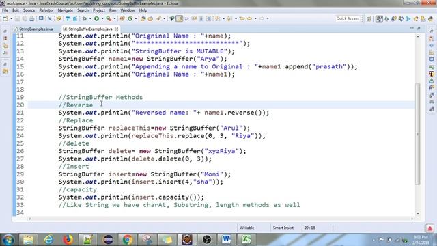Image resolution: width=437 pixels, height=246 pixels.
Task: Open the Window menu
Action: 128,10
